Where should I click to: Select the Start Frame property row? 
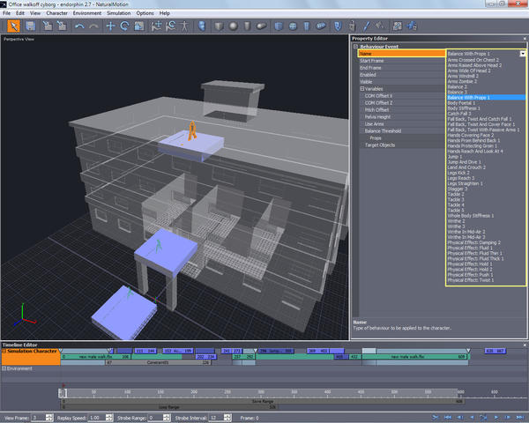[402, 61]
